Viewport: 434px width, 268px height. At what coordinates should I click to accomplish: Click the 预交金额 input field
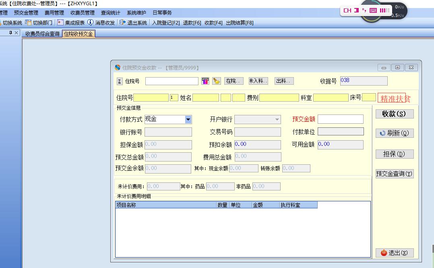point(341,119)
